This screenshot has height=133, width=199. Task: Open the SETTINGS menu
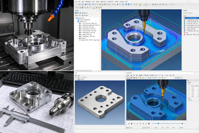(122, 2)
